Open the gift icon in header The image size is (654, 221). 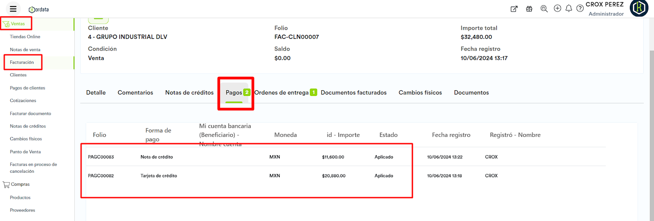(x=529, y=9)
